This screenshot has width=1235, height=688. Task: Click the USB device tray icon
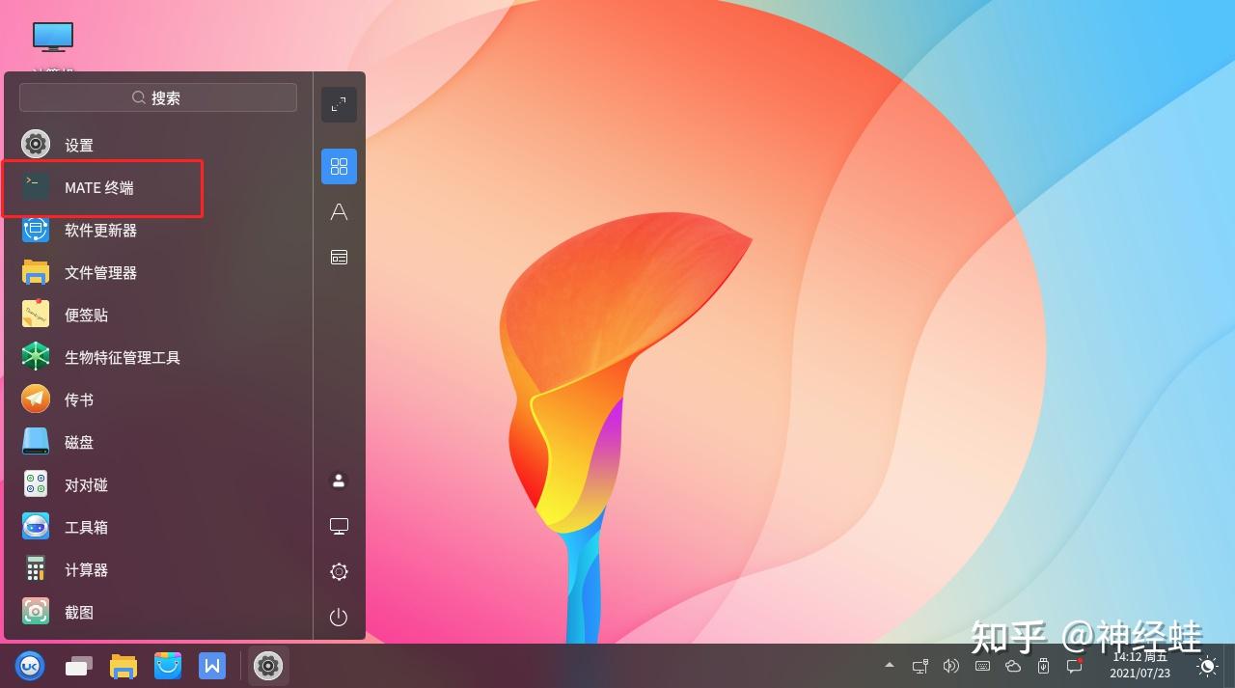1043,666
